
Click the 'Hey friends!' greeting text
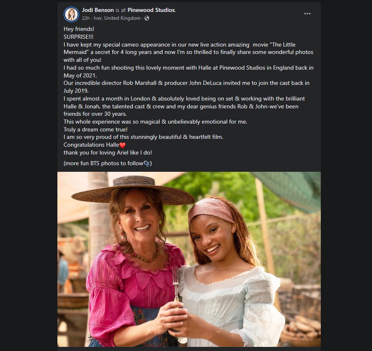[x=79, y=29]
